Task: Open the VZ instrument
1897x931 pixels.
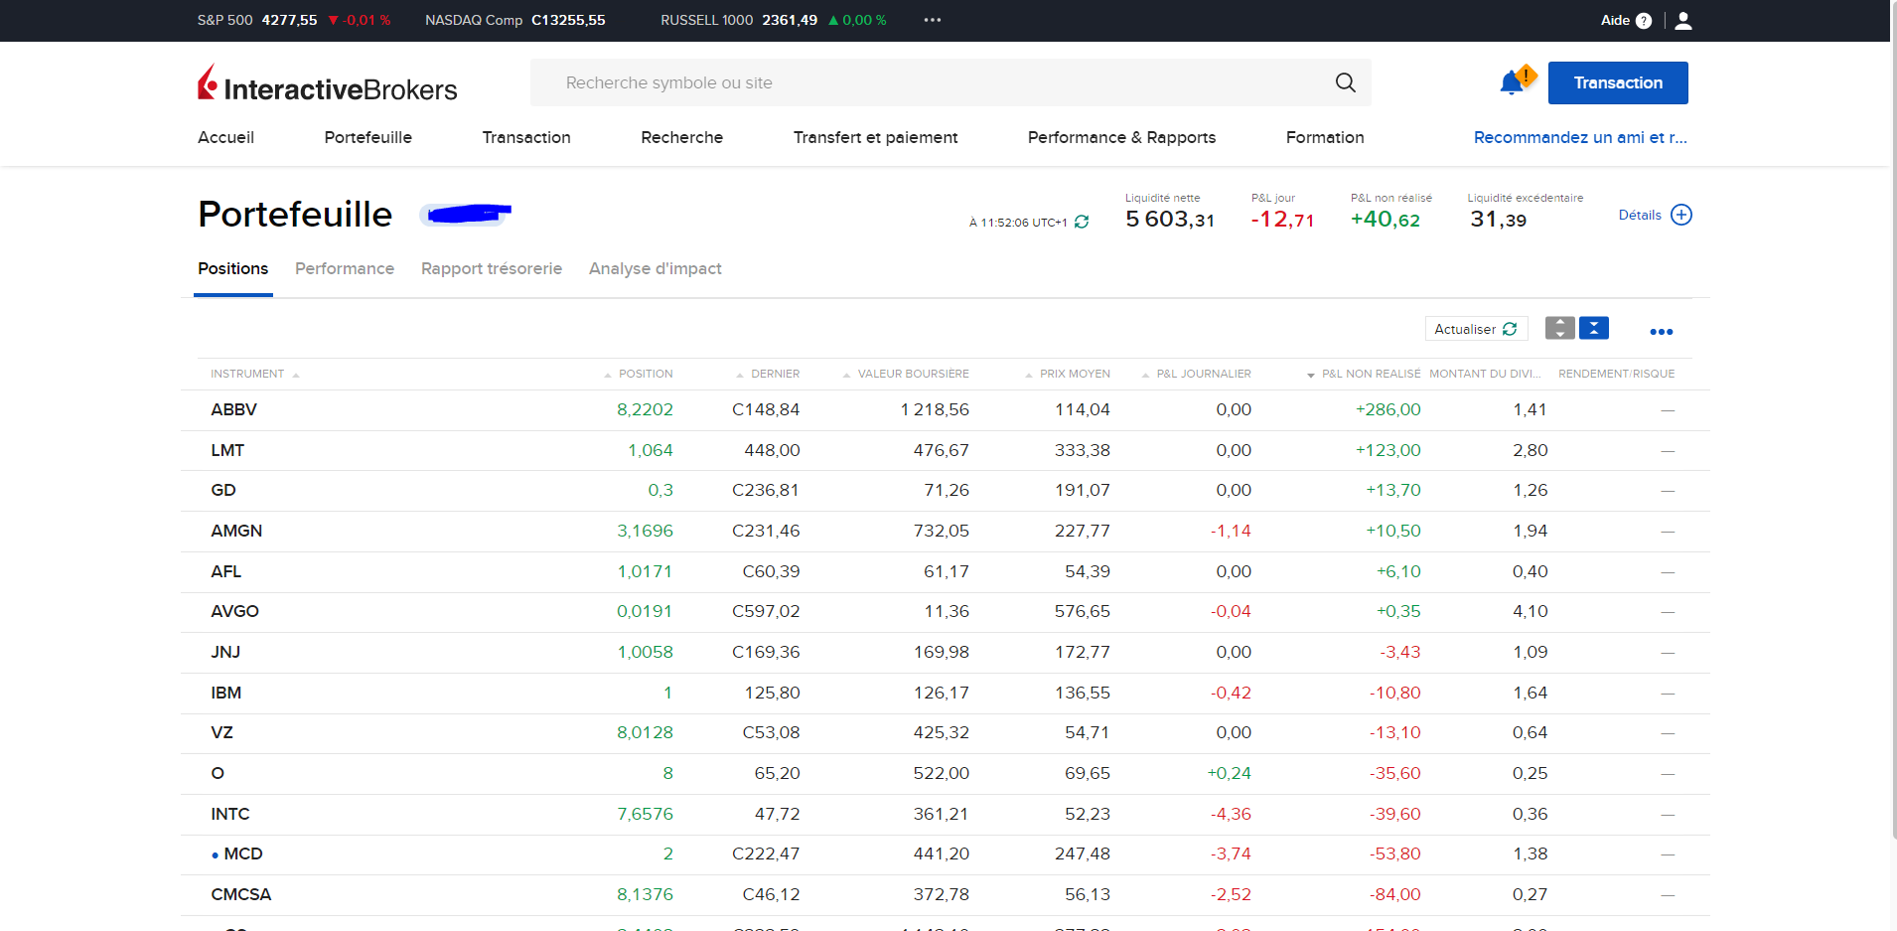Action: (x=221, y=732)
